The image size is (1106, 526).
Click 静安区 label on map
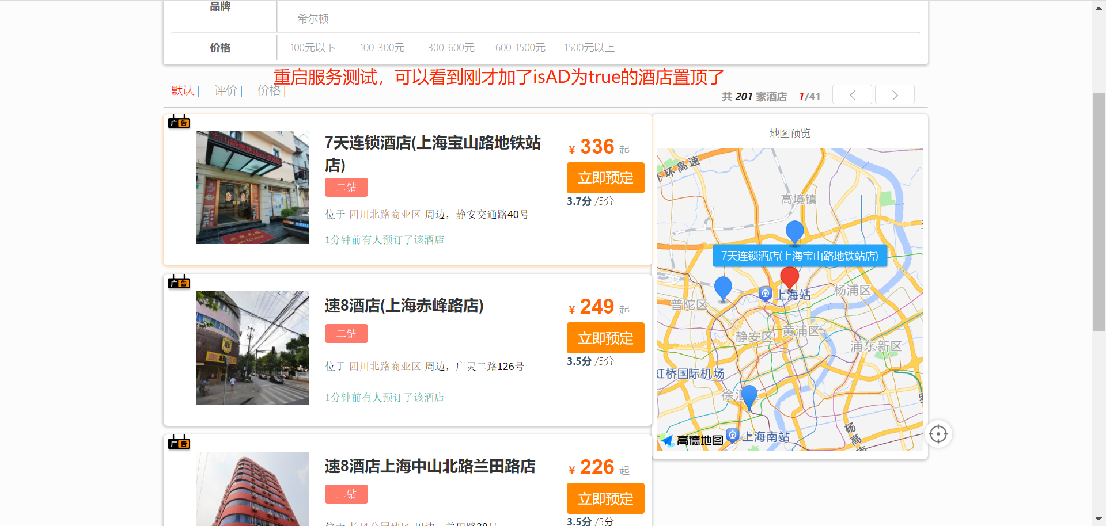(754, 337)
